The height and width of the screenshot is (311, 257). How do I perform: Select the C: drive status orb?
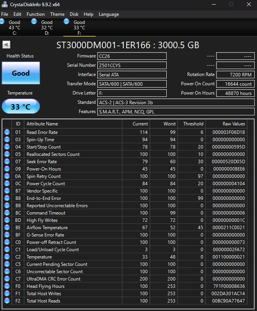pos(2,22)
